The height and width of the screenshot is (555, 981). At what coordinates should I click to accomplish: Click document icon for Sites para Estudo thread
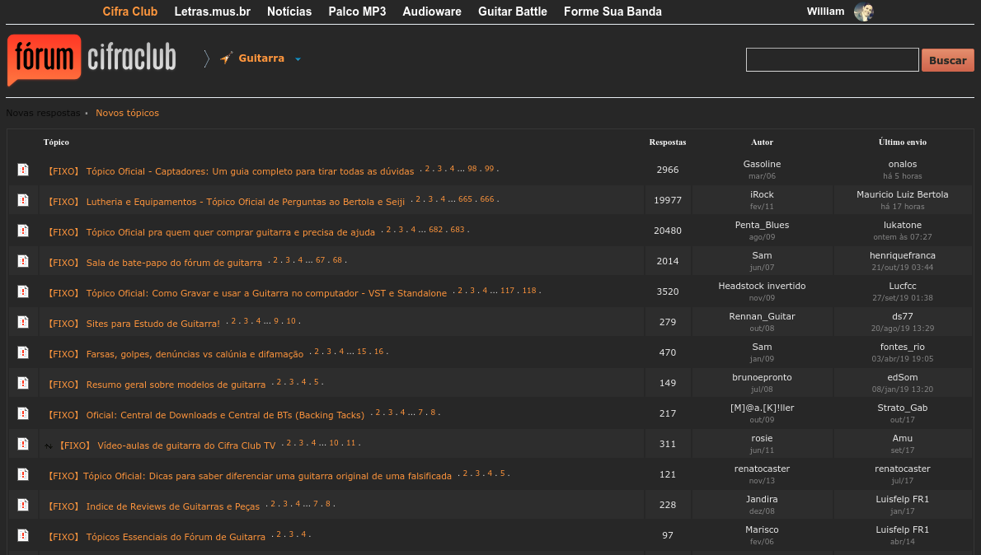23,322
